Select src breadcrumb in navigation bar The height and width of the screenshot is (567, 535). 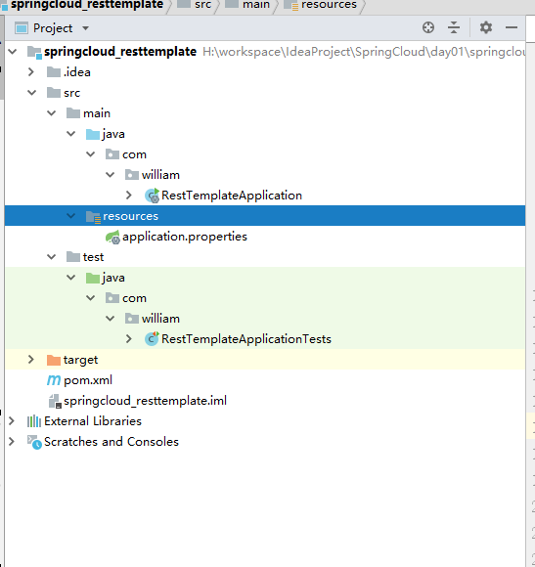(x=202, y=5)
